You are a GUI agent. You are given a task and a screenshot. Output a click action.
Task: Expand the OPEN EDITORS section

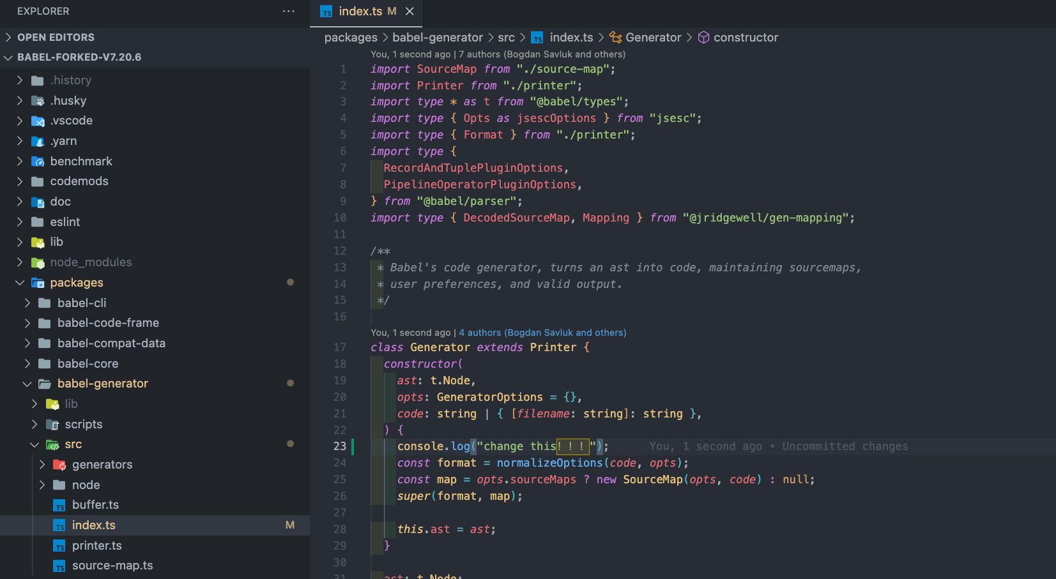(x=8, y=37)
